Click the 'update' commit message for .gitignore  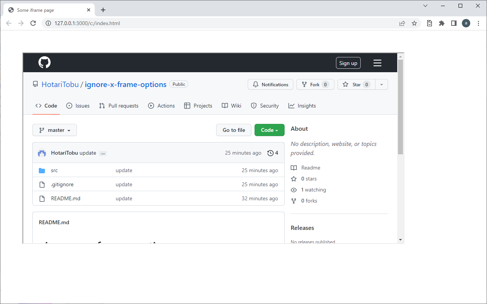(x=124, y=184)
